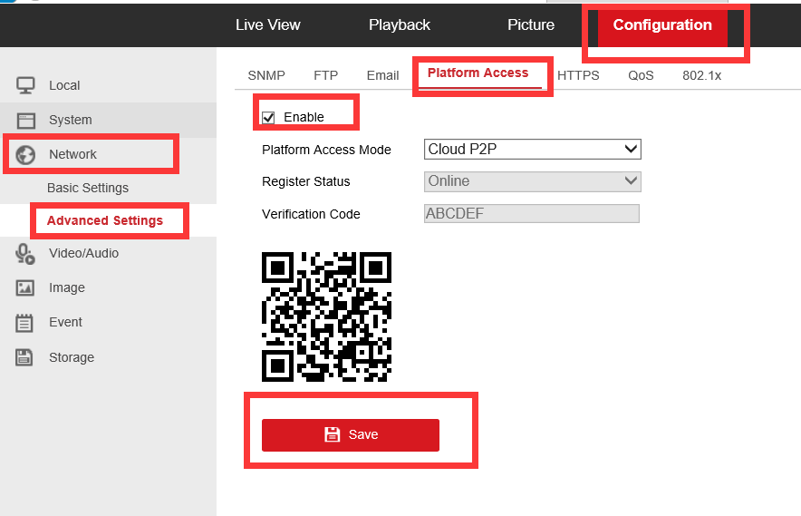Select the HTTPS tab
Viewport: 801px width, 516px height.
click(x=578, y=75)
